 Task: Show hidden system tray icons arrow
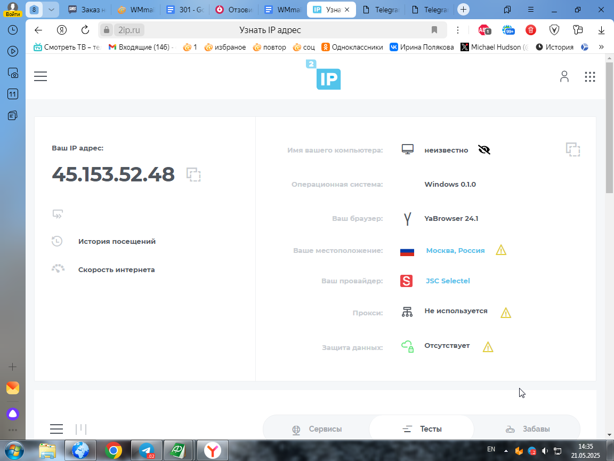pos(506,451)
